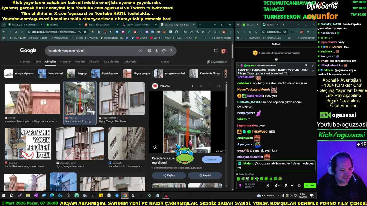Viewport: 367px width, 206px height.
Task: Select the Karadeniz fıkrası filter chip
Action: (206, 74)
